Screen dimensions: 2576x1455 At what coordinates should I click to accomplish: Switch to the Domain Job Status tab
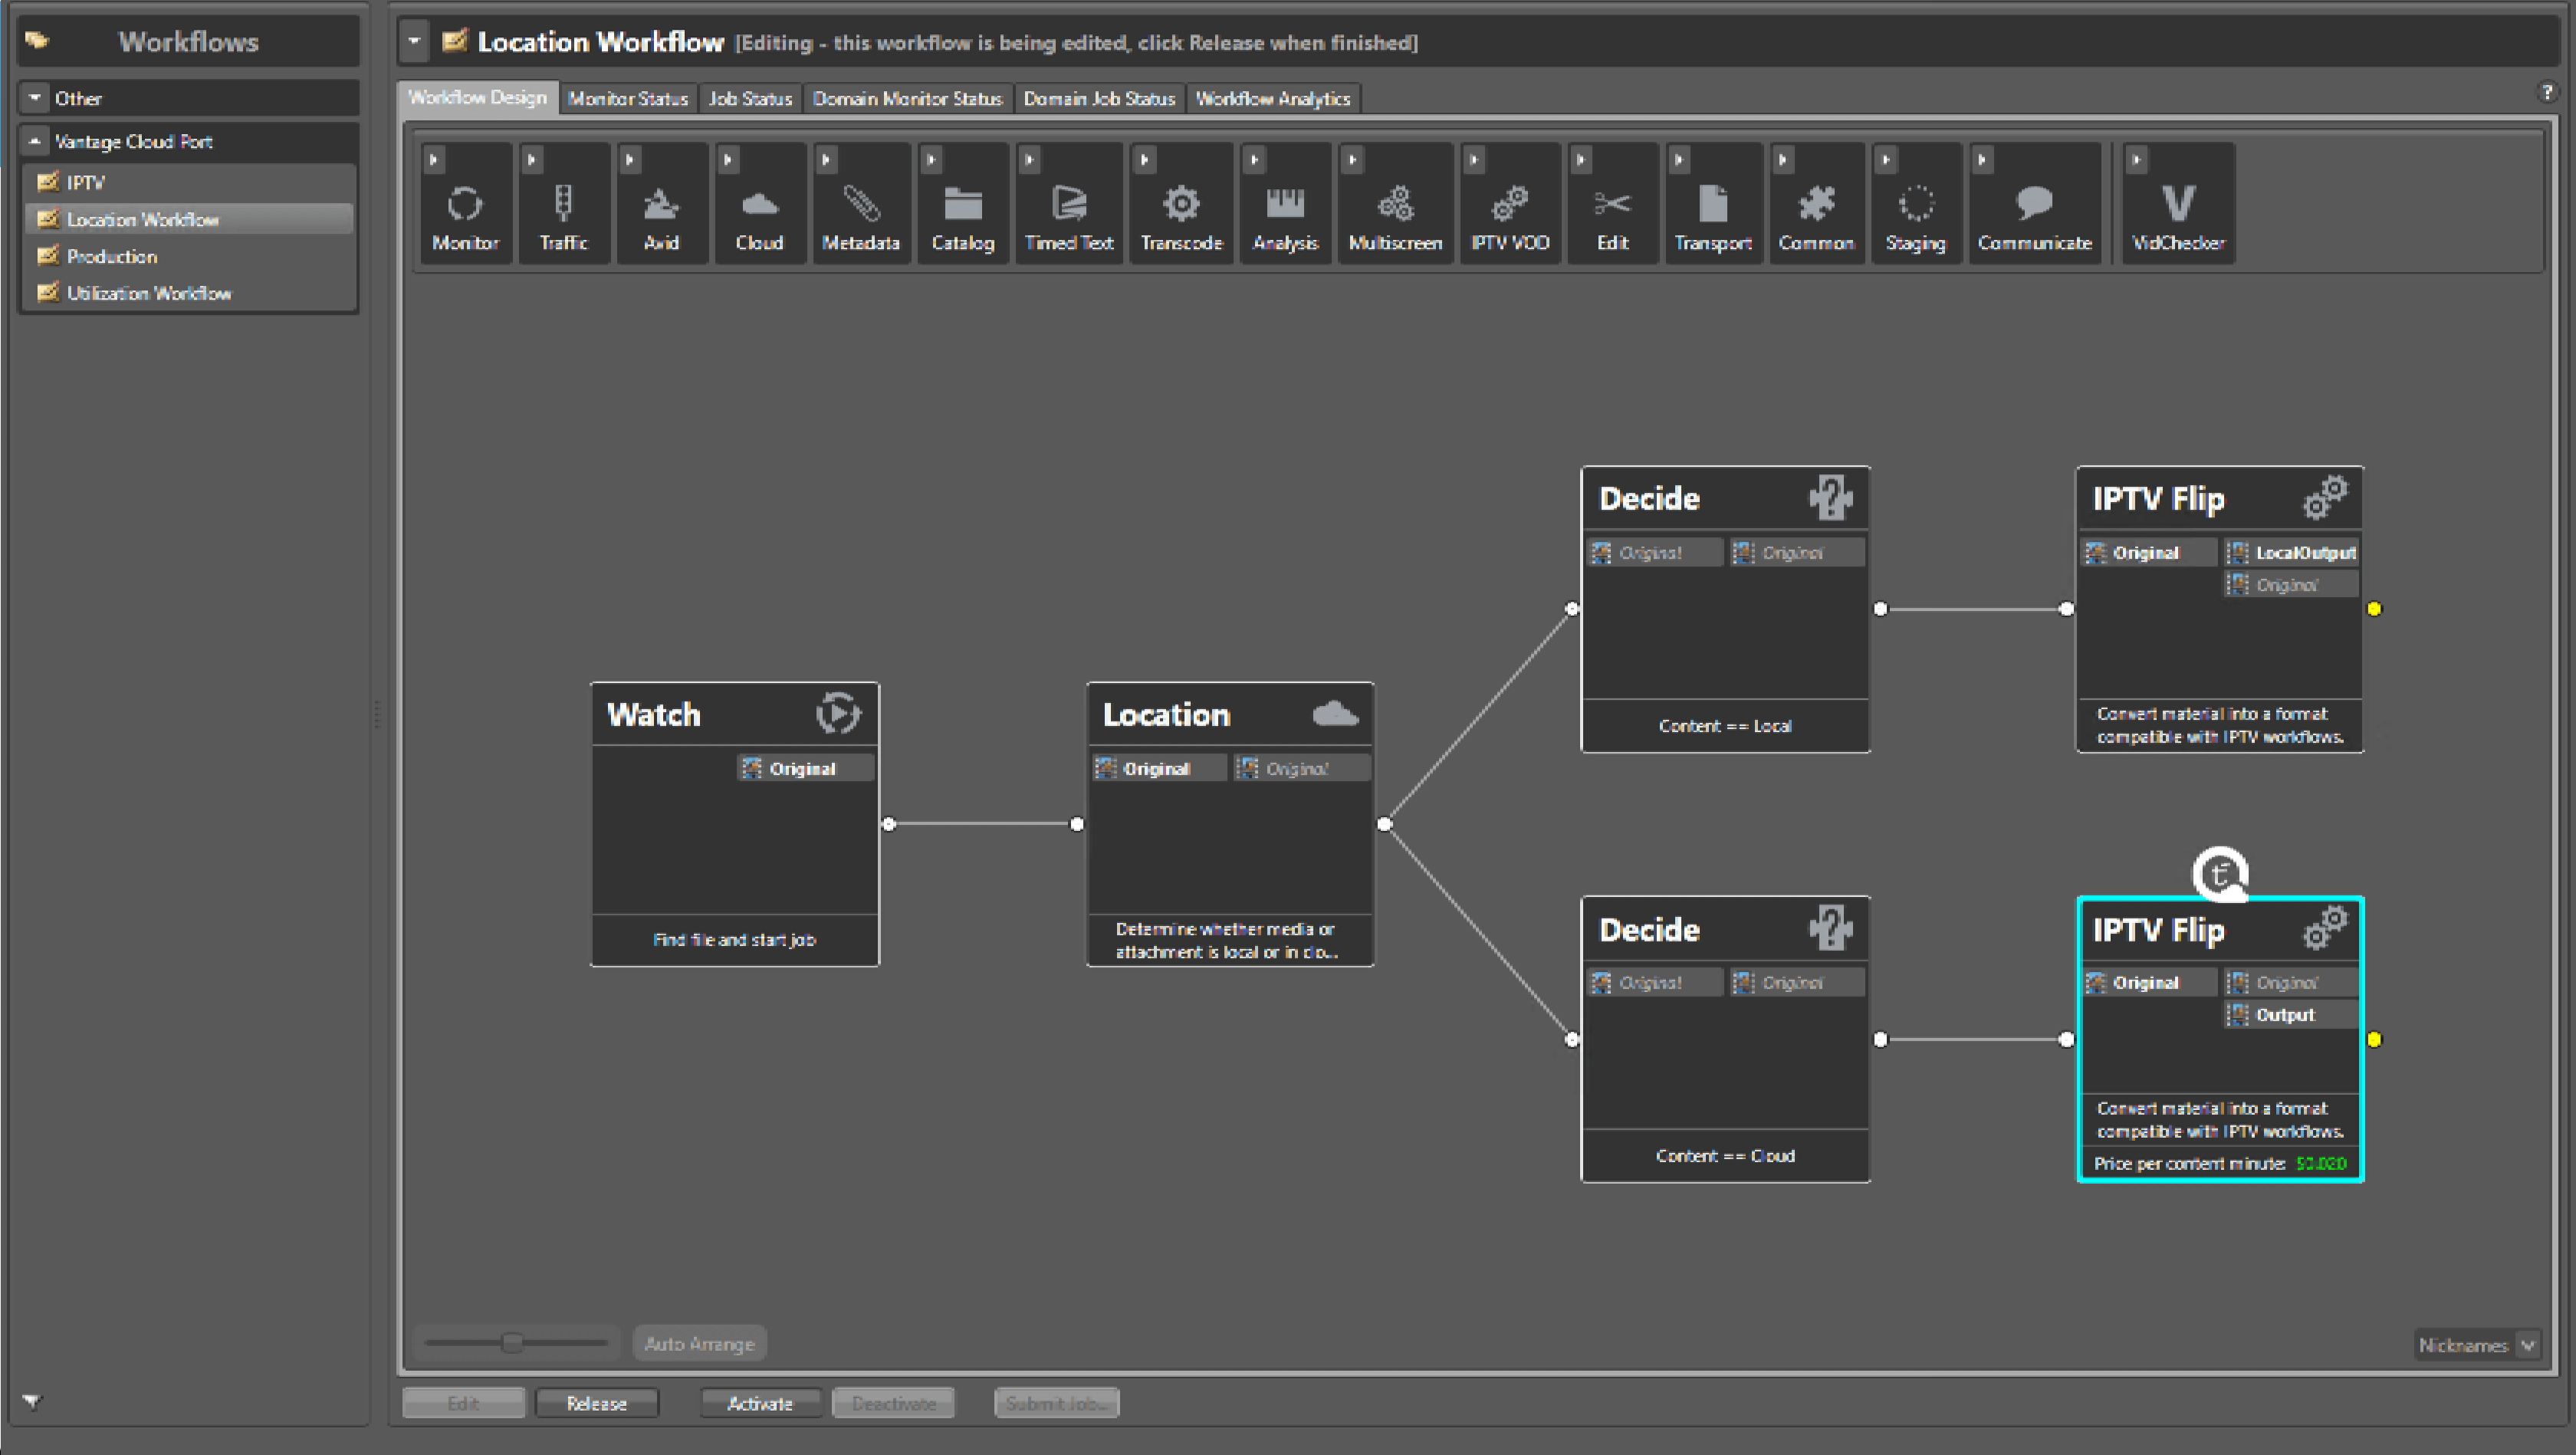1099,98
